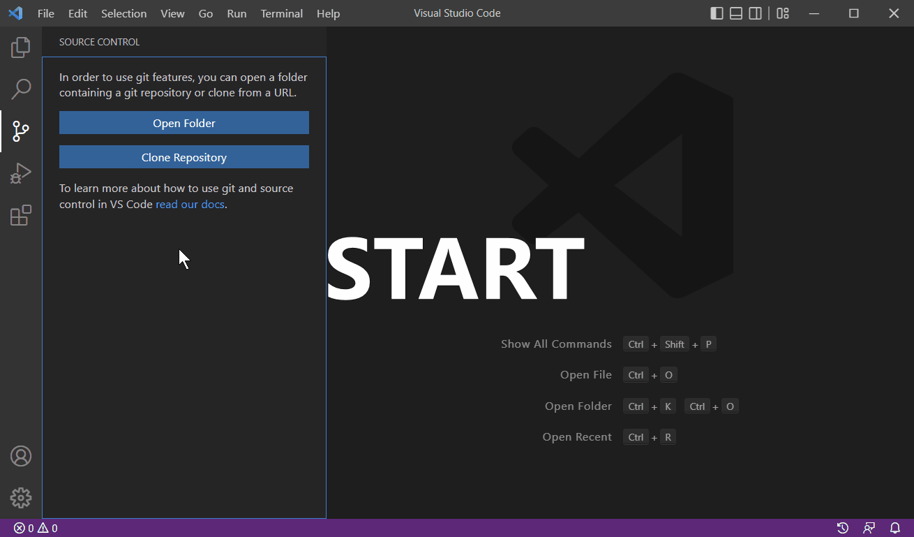Click the Source Control panel title

click(x=99, y=42)
